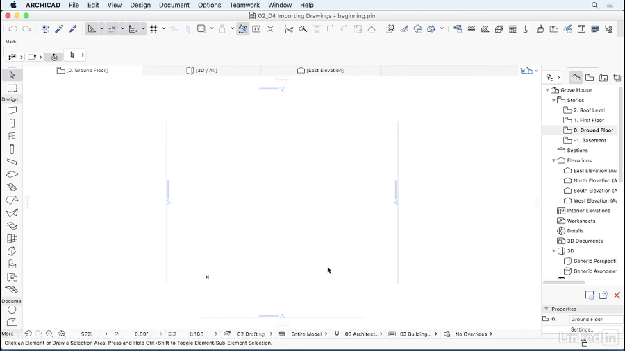Select the Roof tool

coord(12,200)
